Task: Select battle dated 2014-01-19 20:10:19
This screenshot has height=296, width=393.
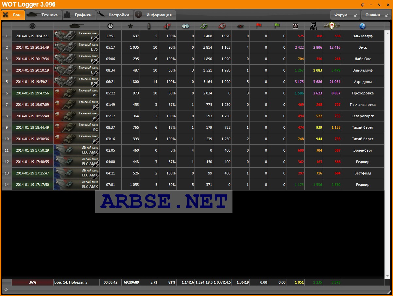Action: point(32,70)
